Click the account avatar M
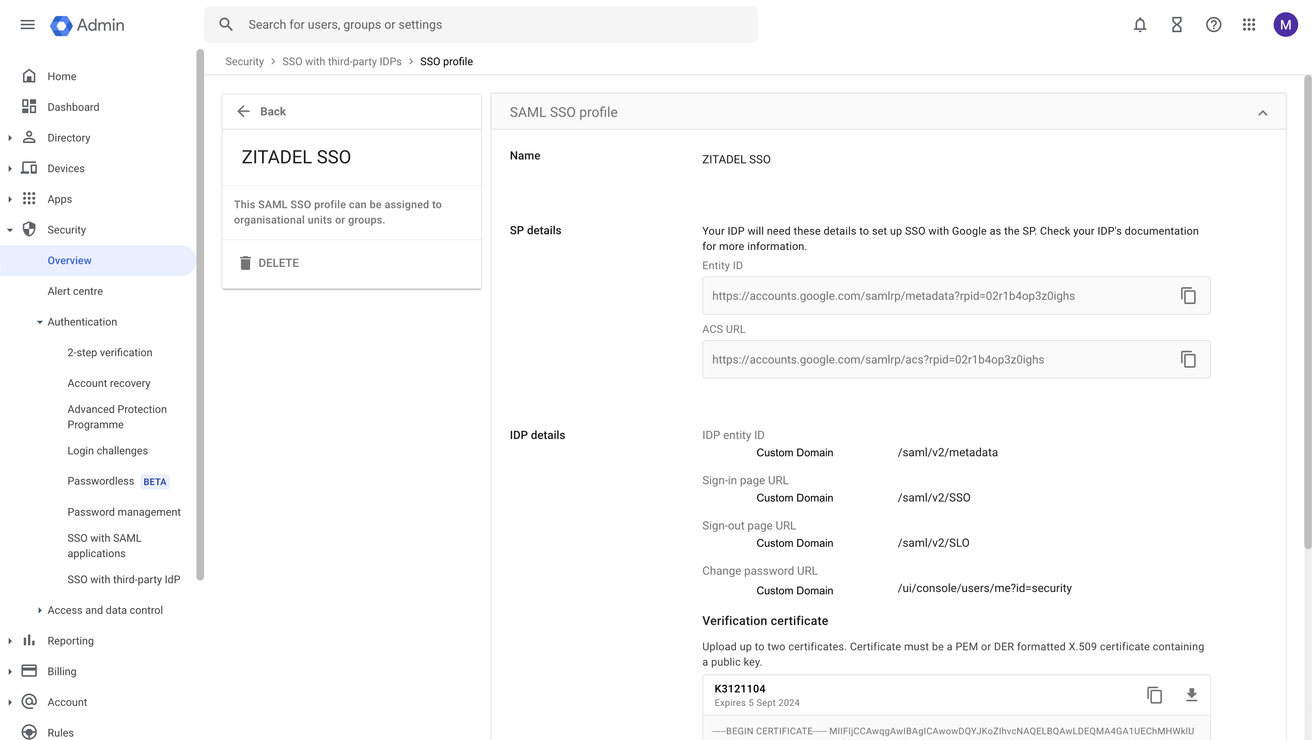 click(x=1286, y=25)
